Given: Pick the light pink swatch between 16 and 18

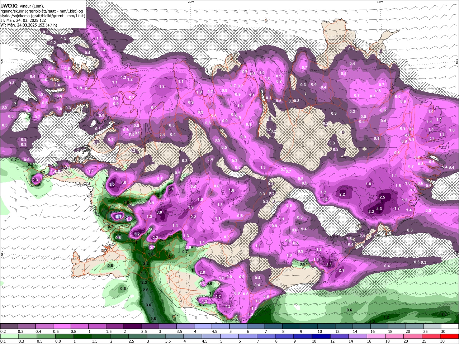Looking at the screenshot, I should pos(376,336).
